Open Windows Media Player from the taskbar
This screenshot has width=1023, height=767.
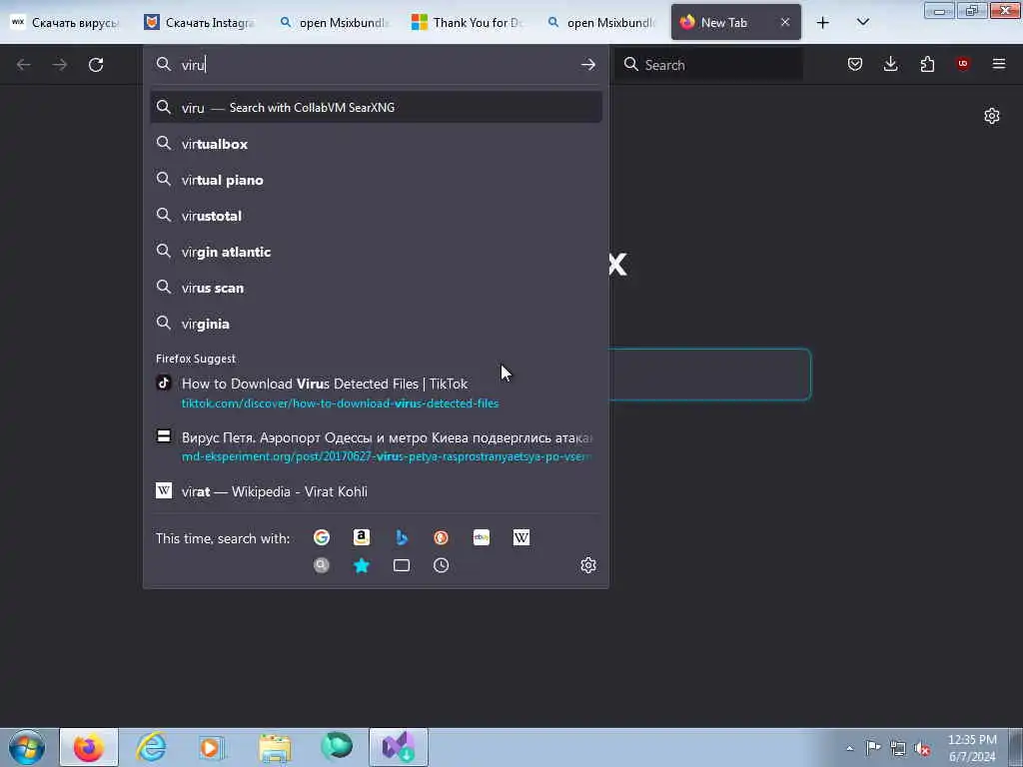(x=212, y=747)
